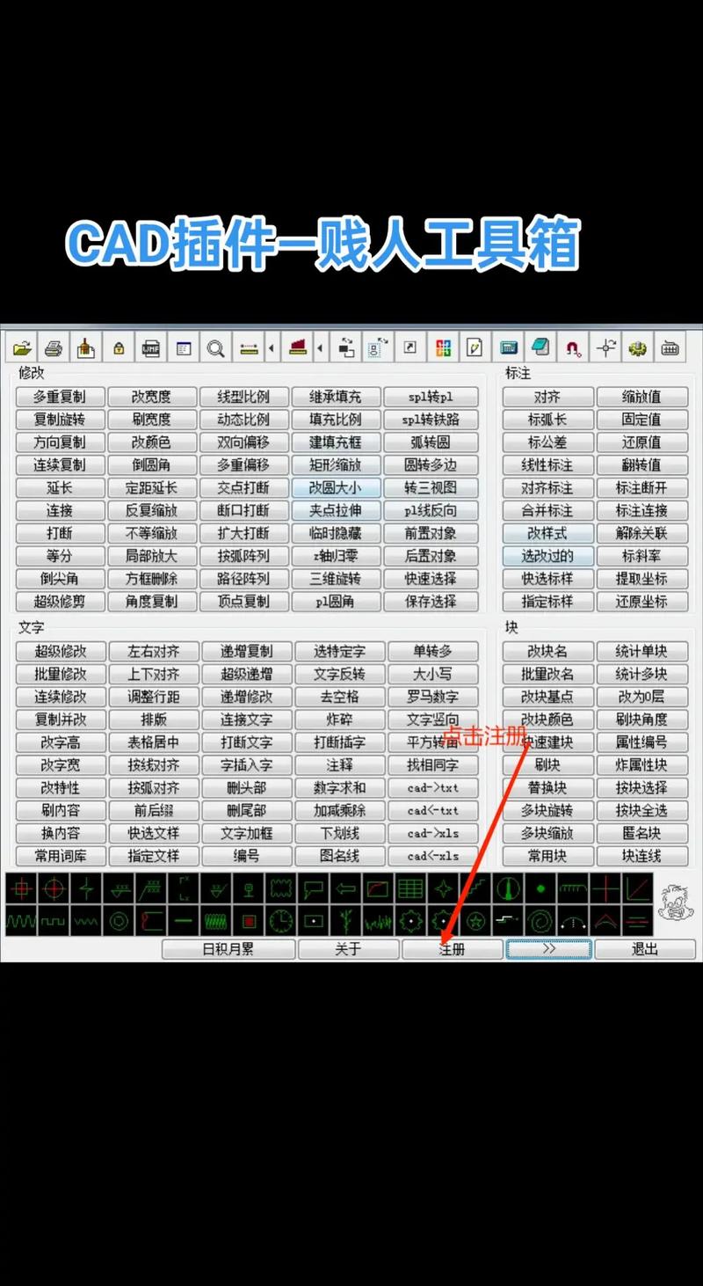Click the 关于 about button

tap(348, 949)
